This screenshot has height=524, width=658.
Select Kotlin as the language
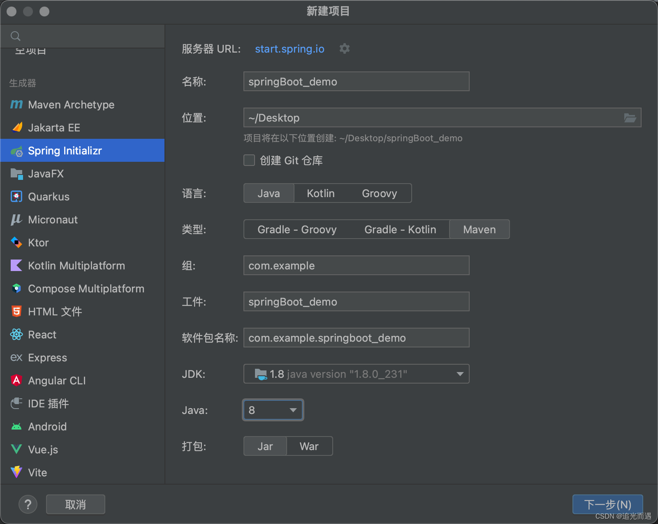321,193
